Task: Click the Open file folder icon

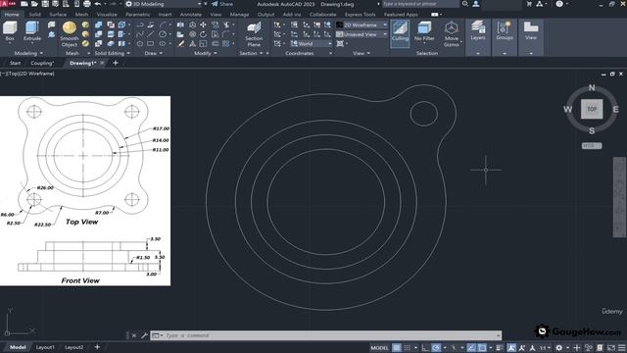Action: tap(34, 4)
